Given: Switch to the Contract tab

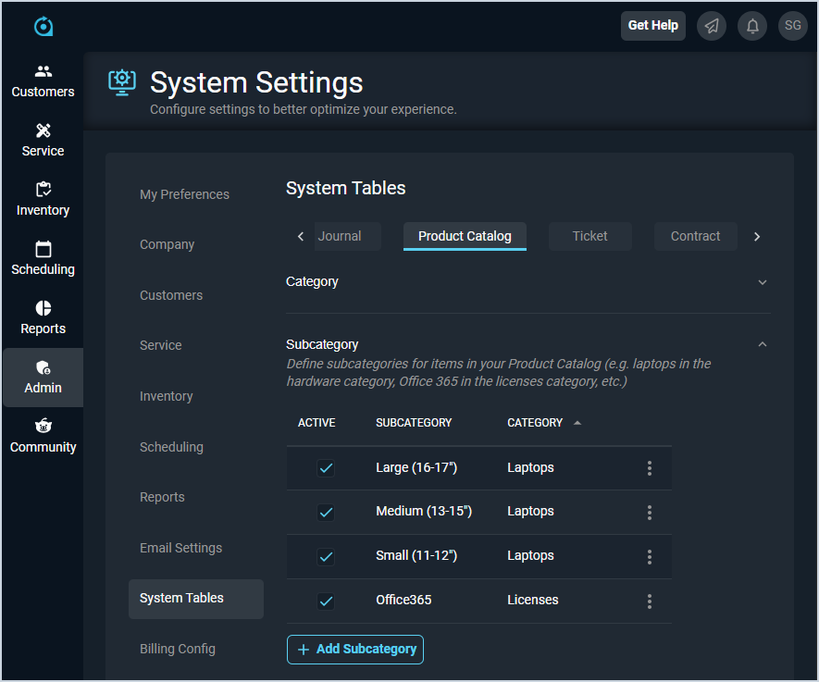Looking at the screenshot, I should 695,236.
